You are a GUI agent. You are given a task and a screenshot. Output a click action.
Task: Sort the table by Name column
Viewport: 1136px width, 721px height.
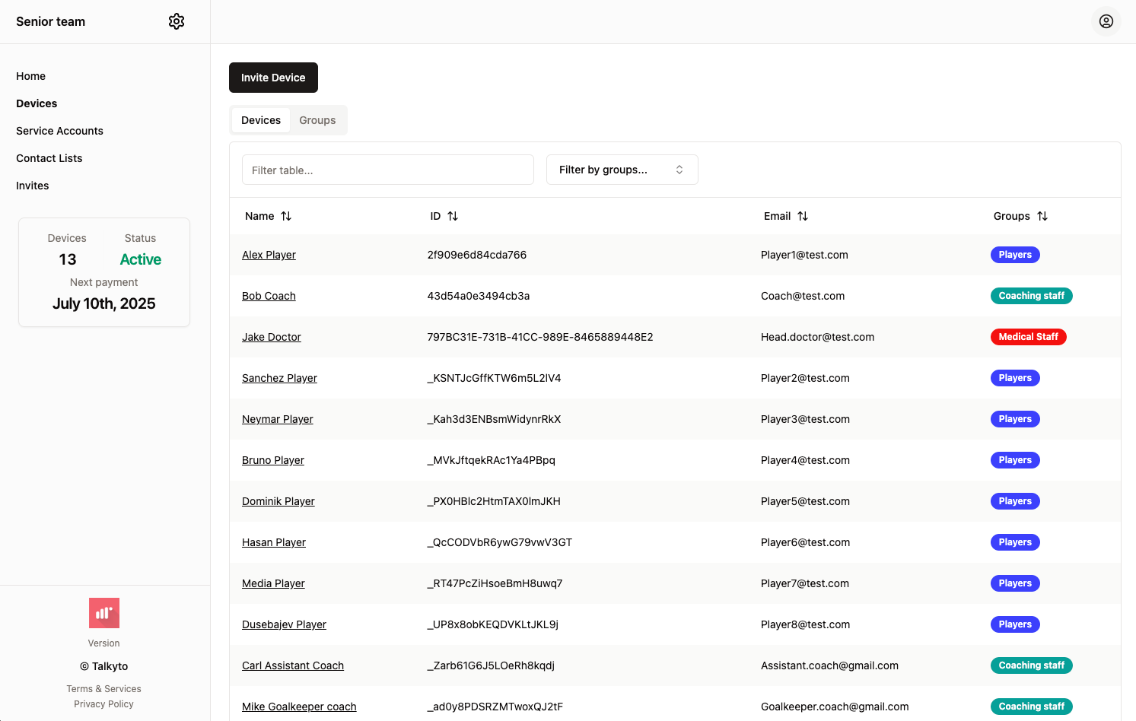286,216
